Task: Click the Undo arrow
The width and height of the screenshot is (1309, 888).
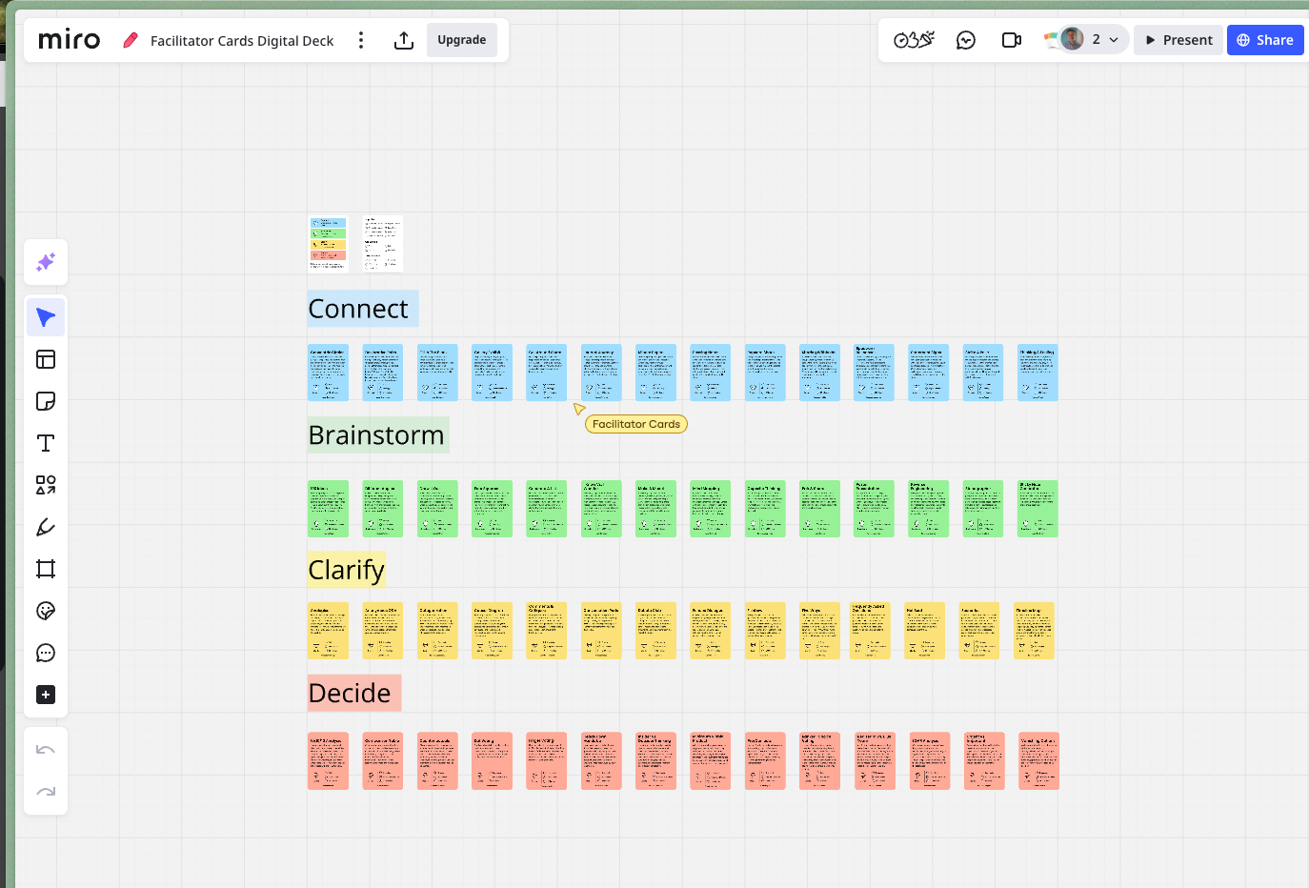Action: (x=46, y=750)
